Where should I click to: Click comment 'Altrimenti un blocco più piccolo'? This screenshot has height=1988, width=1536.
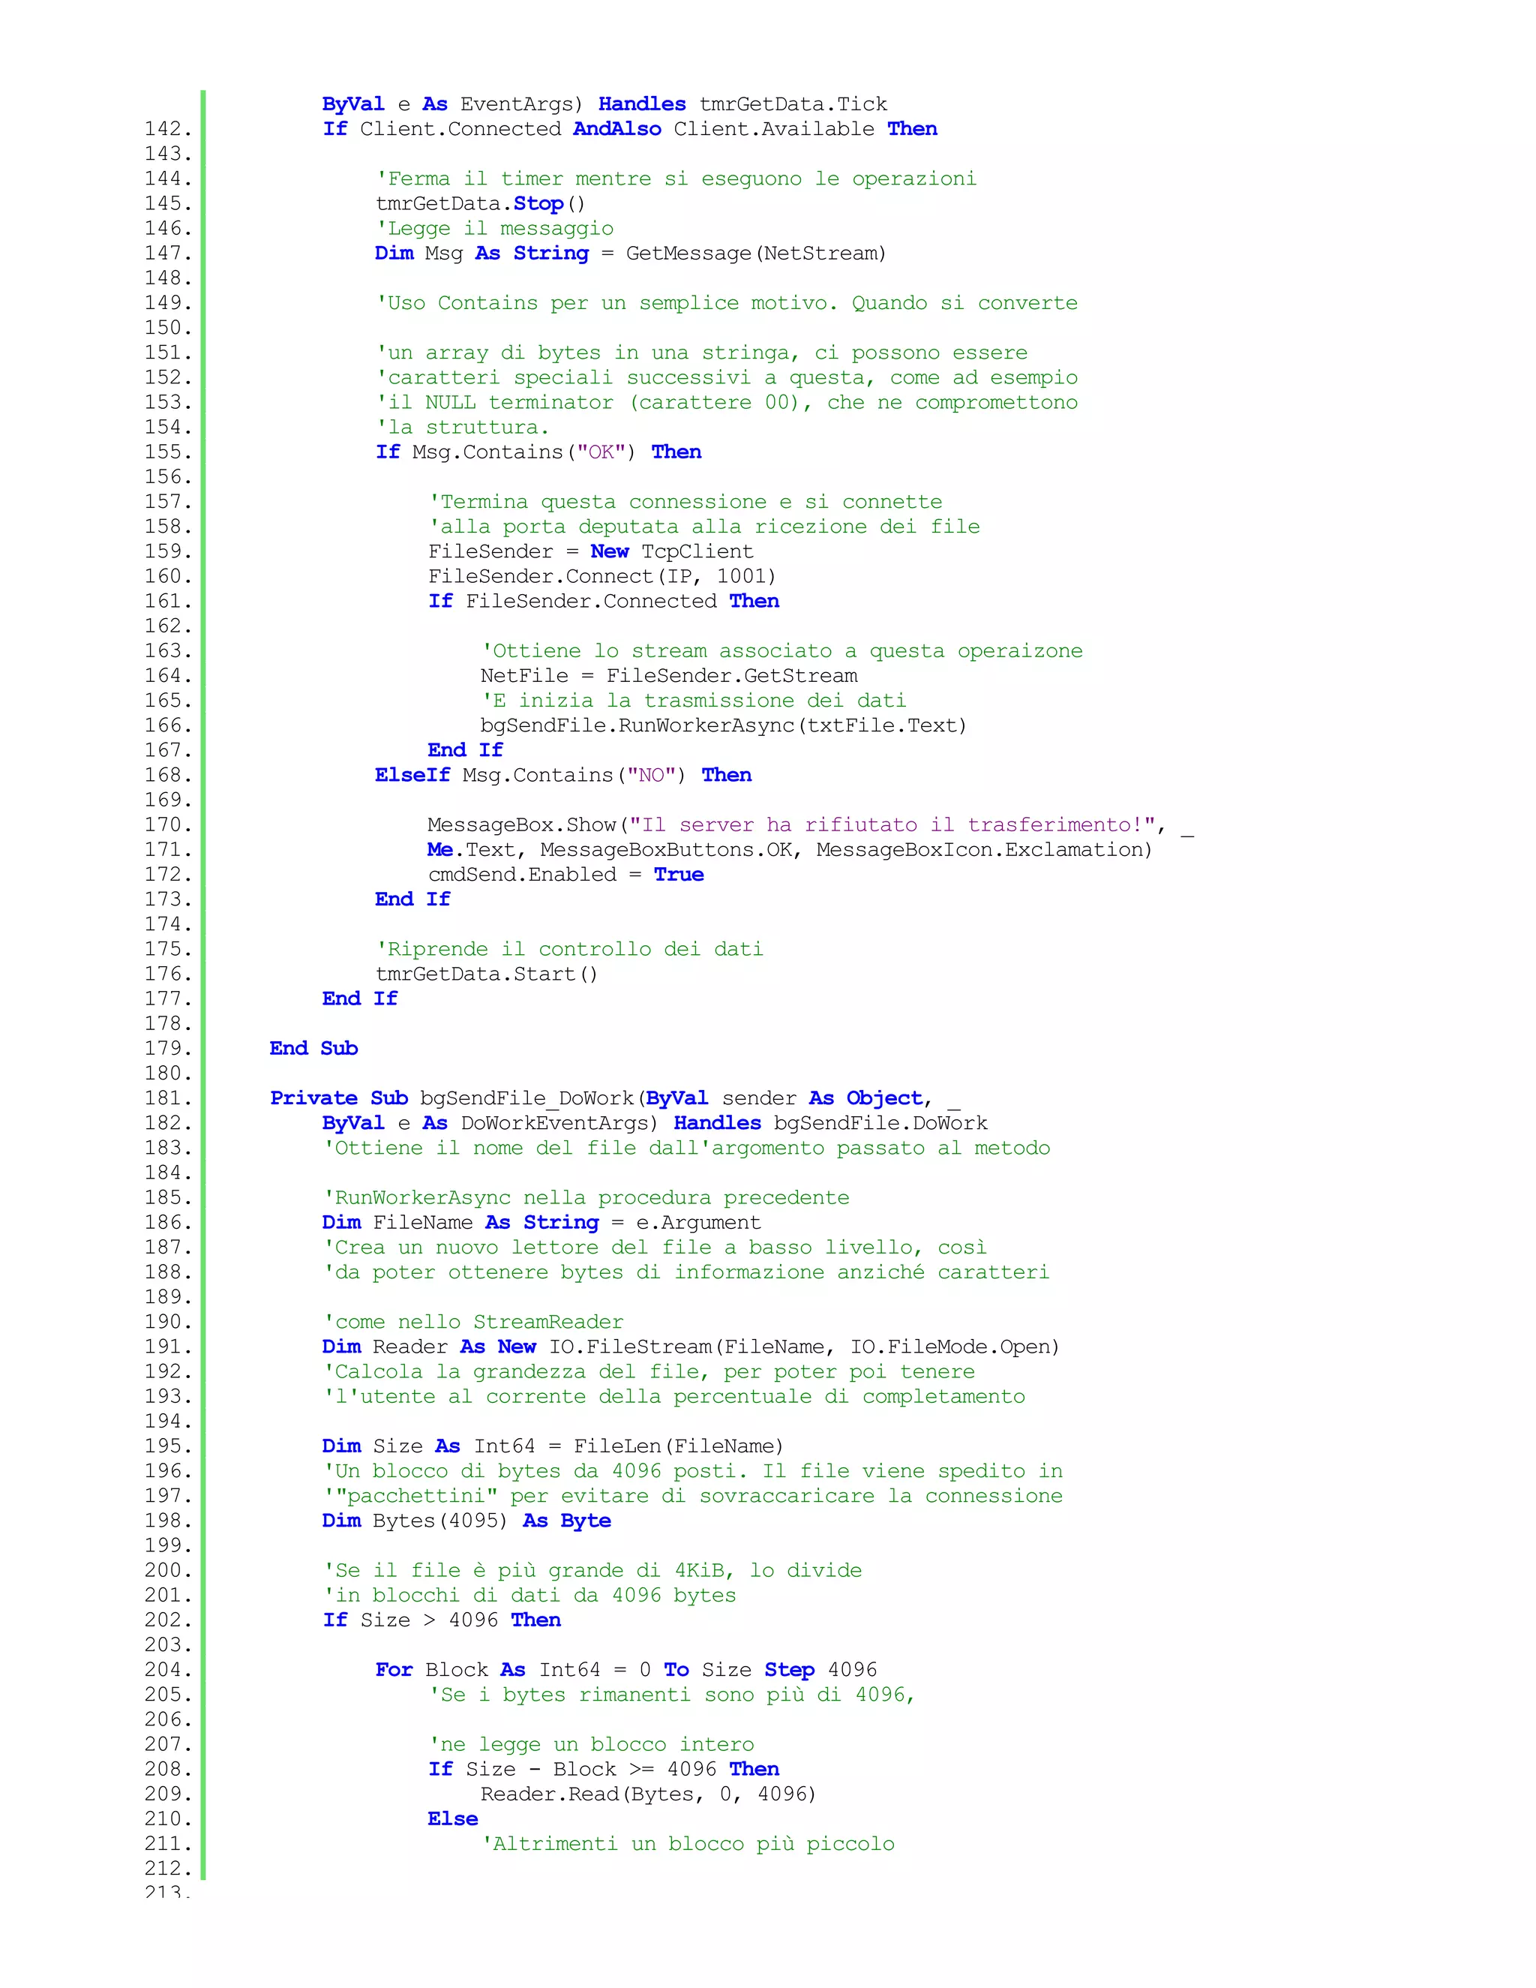tap(688, 1843)
